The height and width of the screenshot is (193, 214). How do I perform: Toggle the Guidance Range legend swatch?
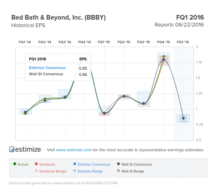point(36,171)
